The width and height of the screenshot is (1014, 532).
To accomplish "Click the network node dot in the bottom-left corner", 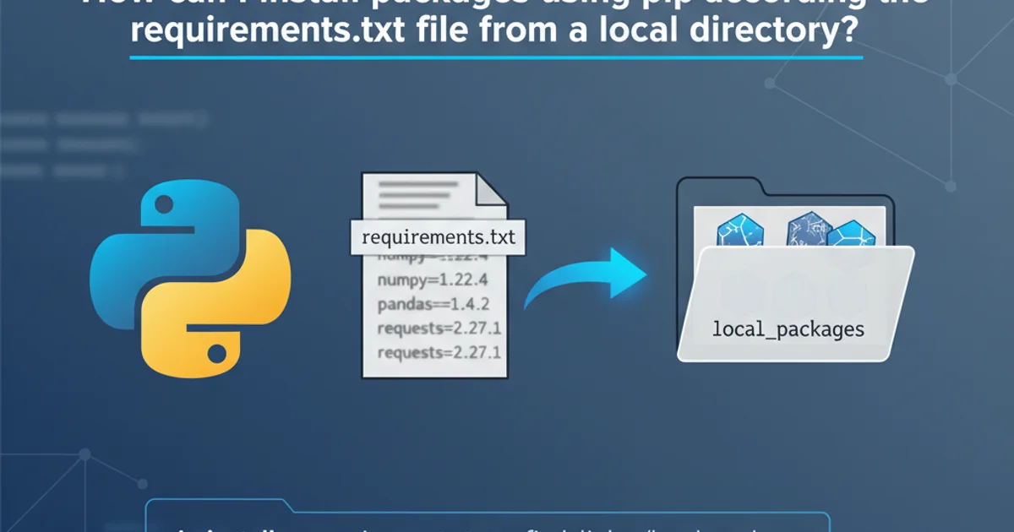I will pos(84,455).
